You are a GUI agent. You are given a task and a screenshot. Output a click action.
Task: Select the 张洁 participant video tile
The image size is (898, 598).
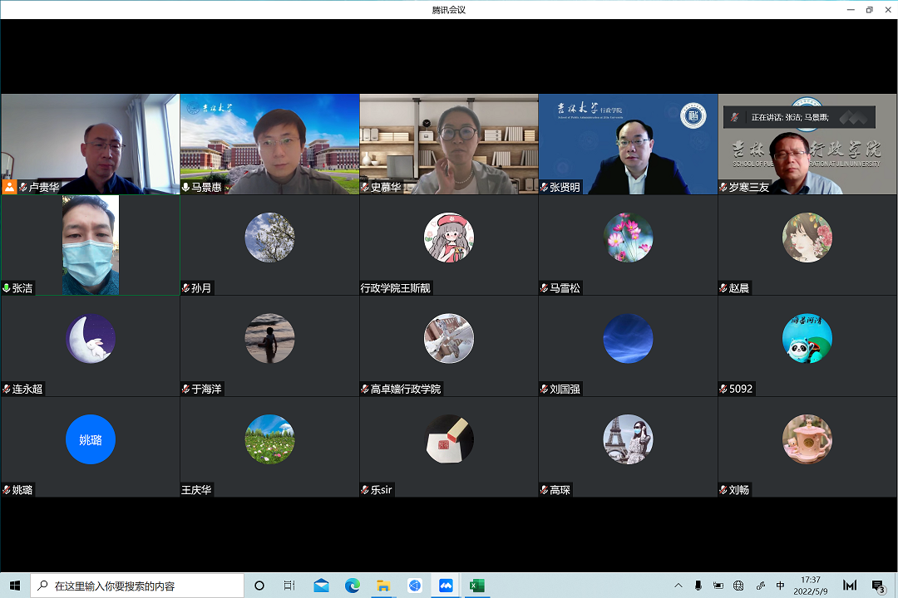[90, 245]
